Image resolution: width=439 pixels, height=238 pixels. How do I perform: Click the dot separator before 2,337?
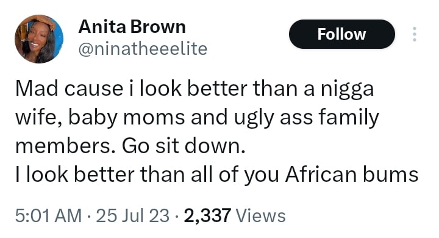point(177,217)
